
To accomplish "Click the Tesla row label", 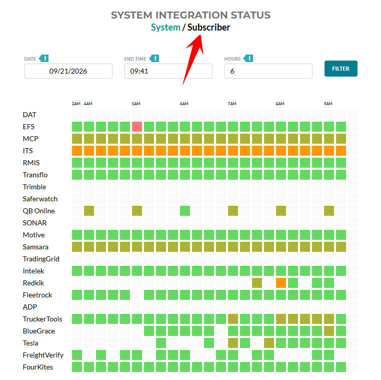I will click(x=30, y=343).
